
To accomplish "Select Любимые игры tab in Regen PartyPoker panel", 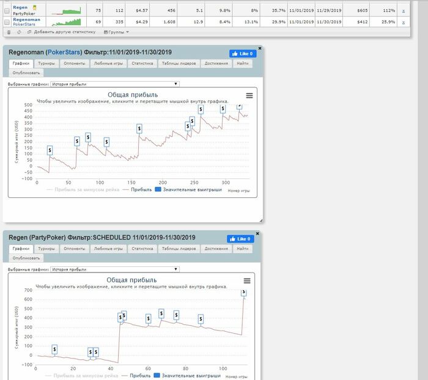I will point(108,249).
